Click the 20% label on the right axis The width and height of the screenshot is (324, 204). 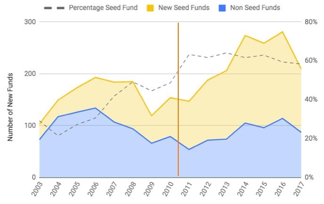click(x=310, y=138)
